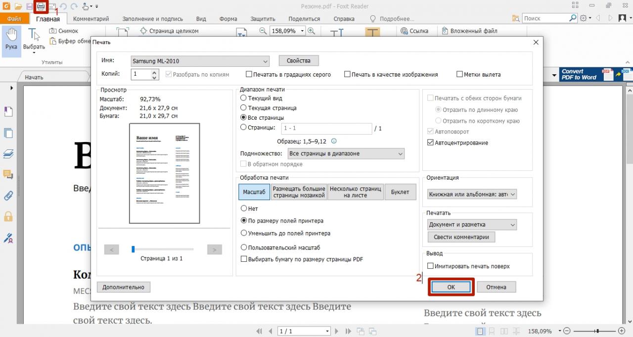The height and width of the screenshot is (337, 633).
Task: Open the Layers panel in left sidebar
Action: 8,154
